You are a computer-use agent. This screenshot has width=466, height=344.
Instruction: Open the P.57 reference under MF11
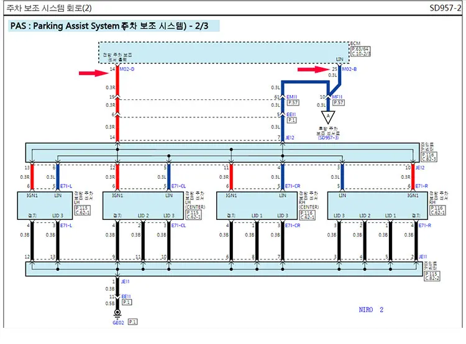tap(339, 102)
